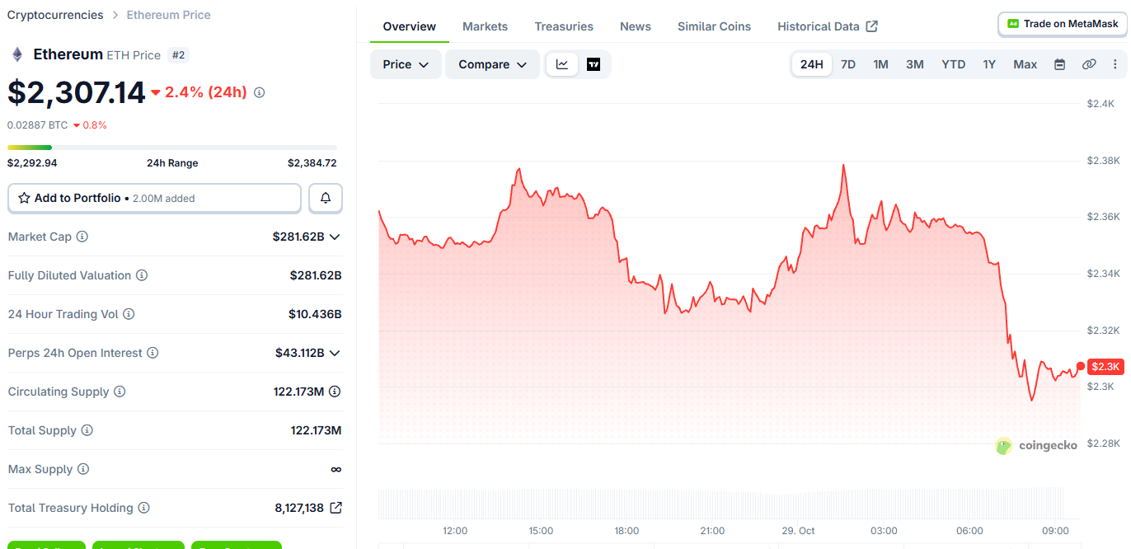This screenshot has width=1131, height=549.
Task: Click the 122.173M Total Supply value
Action: coord(316,430)
